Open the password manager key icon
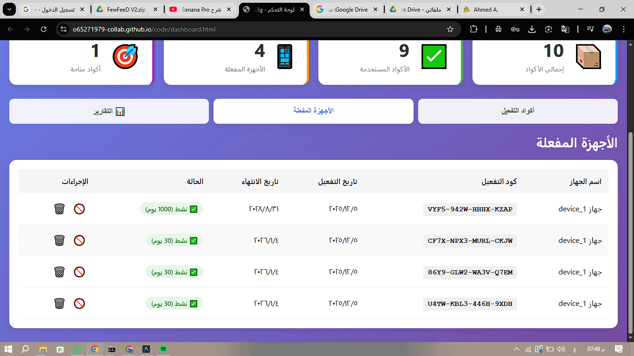Viewport: 634px width, 356px height. click(x=515, y=29)
